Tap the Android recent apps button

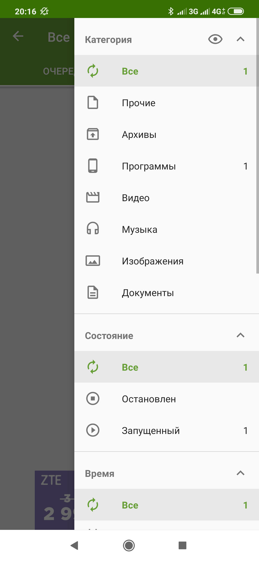pyautogui.click(x=182, y=545)
